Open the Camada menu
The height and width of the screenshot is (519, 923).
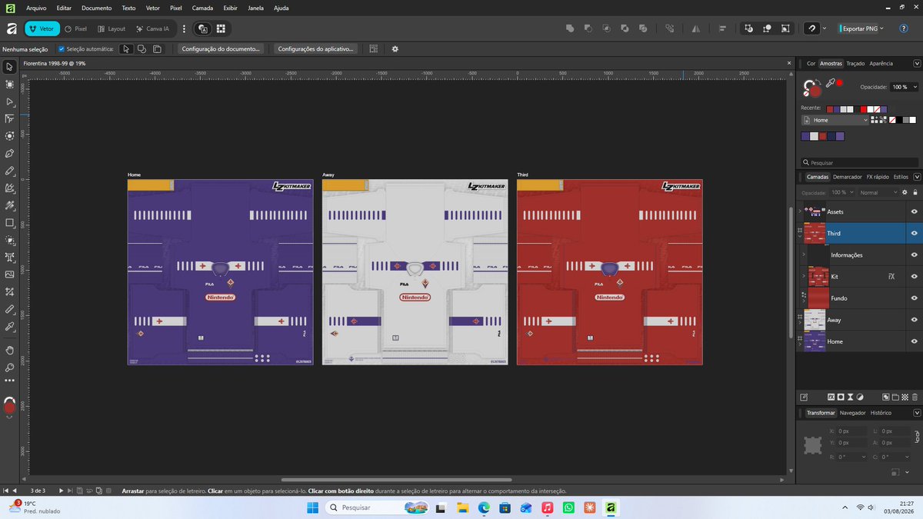(x=202, y=8)
